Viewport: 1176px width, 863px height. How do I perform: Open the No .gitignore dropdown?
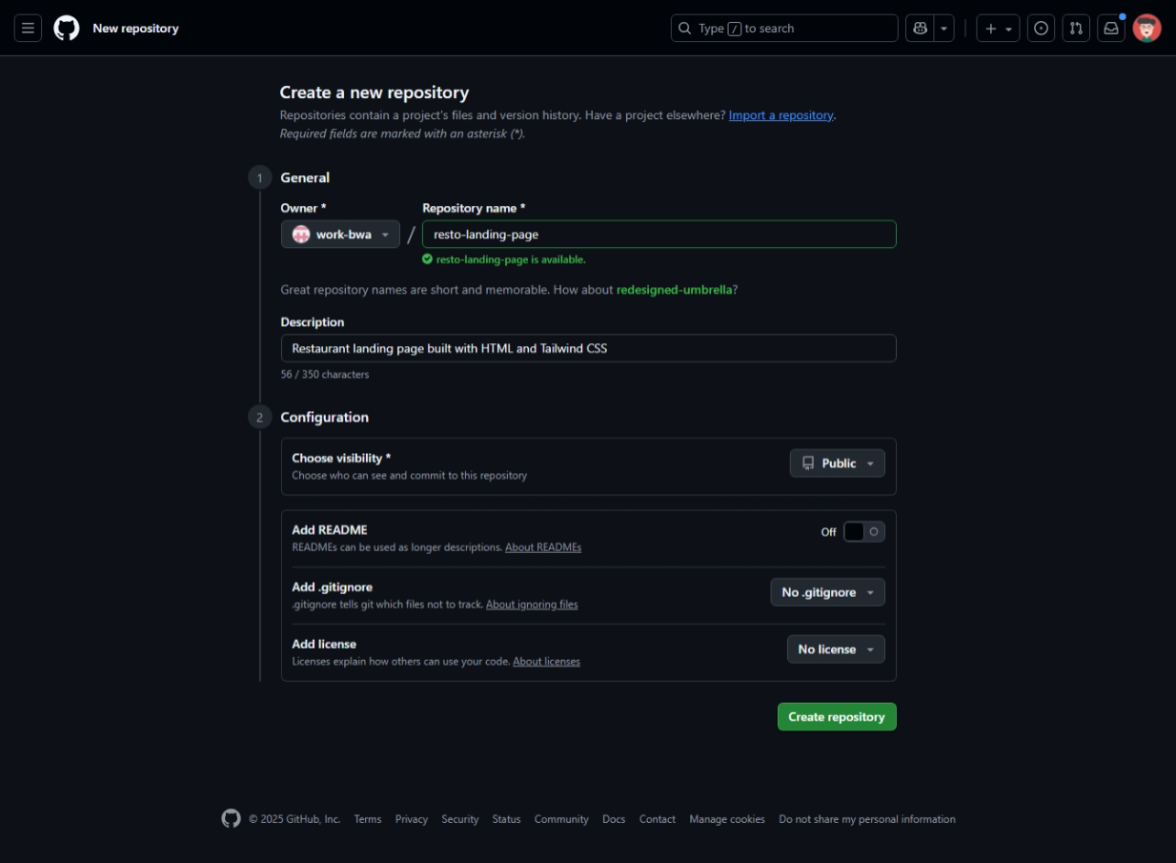pyautogui.click(x=827, y=593)
